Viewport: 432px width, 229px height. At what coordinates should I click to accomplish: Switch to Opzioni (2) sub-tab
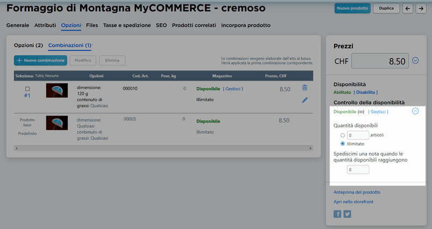click(29, 45)
